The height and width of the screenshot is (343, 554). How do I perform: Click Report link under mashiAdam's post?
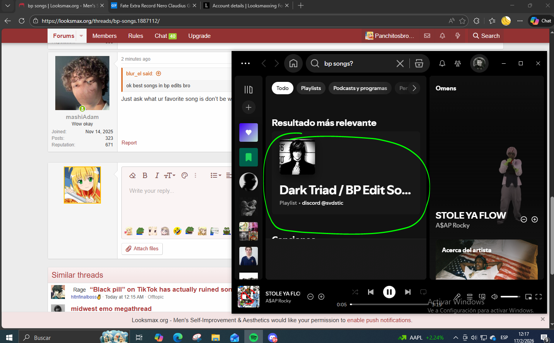point(129,143)
